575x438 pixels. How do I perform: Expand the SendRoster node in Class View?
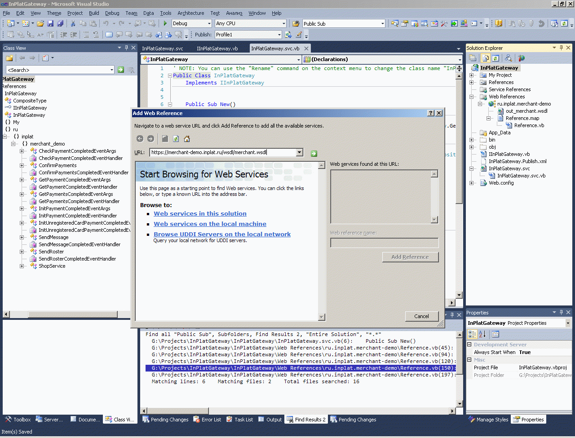click(x=22, y=252)
